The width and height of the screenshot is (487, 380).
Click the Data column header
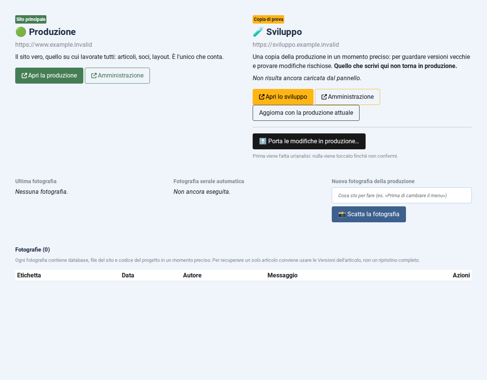point(128,275)
